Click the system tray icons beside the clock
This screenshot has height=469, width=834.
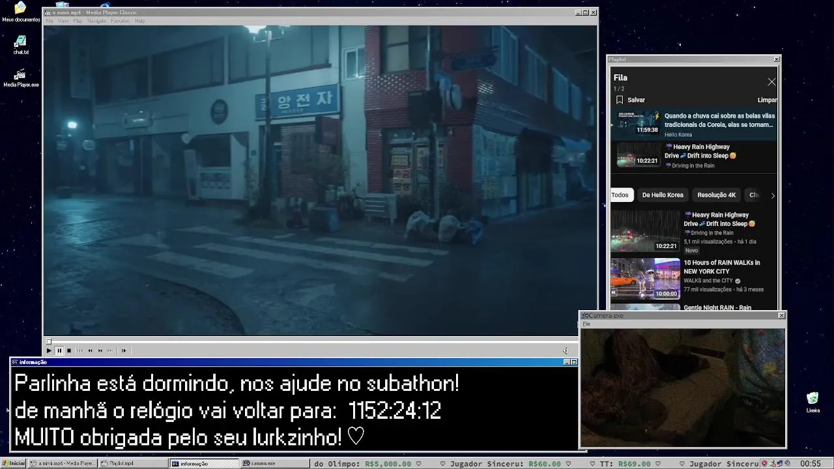tap(777, 464)
